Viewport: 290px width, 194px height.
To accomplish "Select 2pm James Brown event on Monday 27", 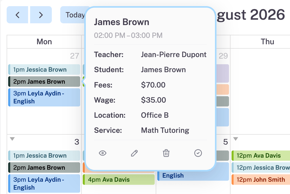I will (x=44, y=82).
